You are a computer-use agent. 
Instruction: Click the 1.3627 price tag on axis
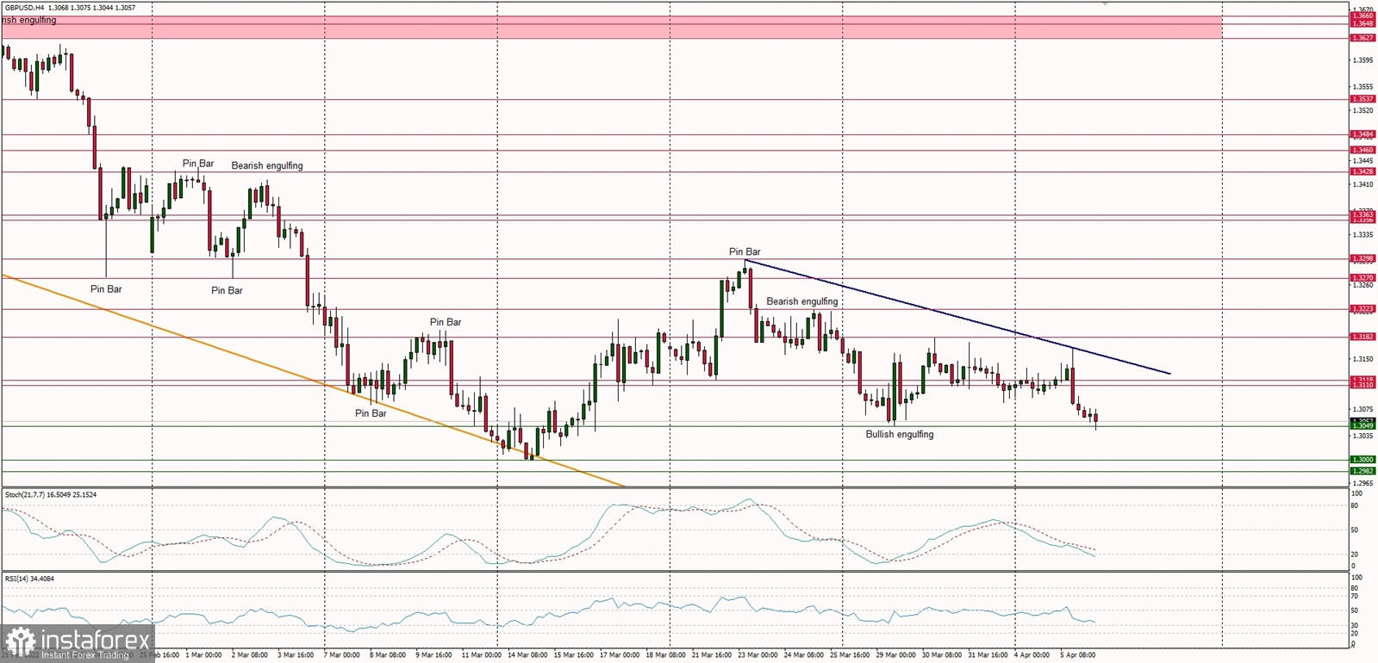coord(1362,38)
